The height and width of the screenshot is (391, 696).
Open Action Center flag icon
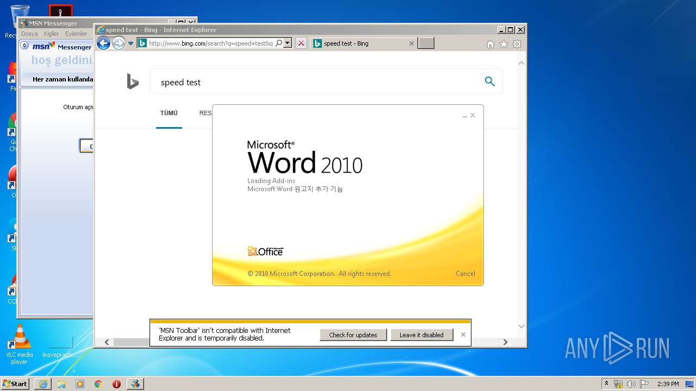pyautogui.click(x=644, y=384)
